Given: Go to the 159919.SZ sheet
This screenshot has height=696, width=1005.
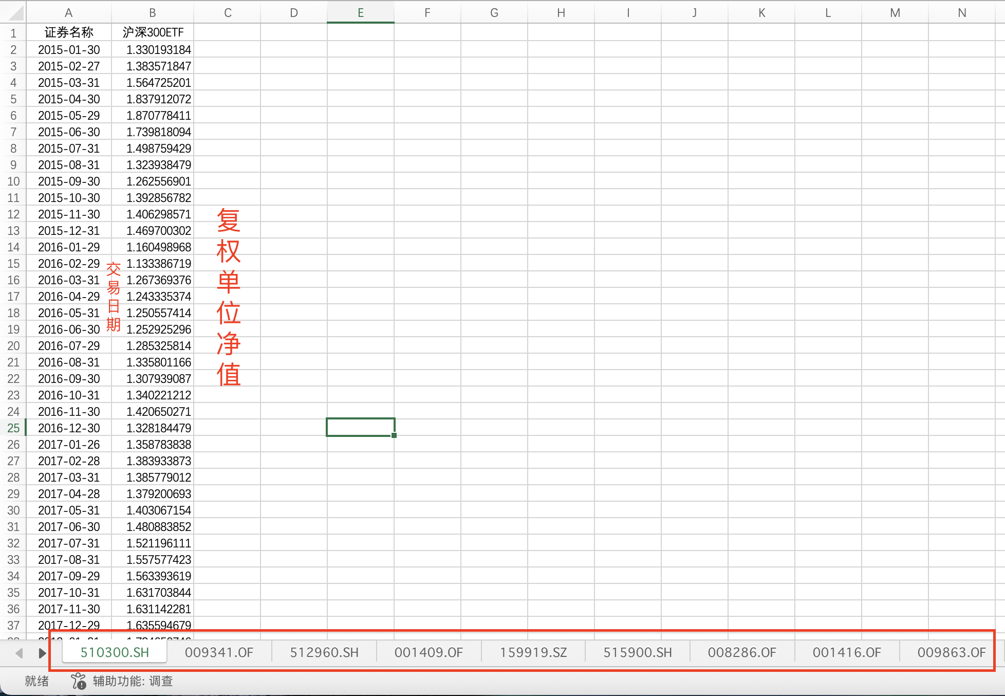Looking at the screenshot, I should (x=533, y=653).
